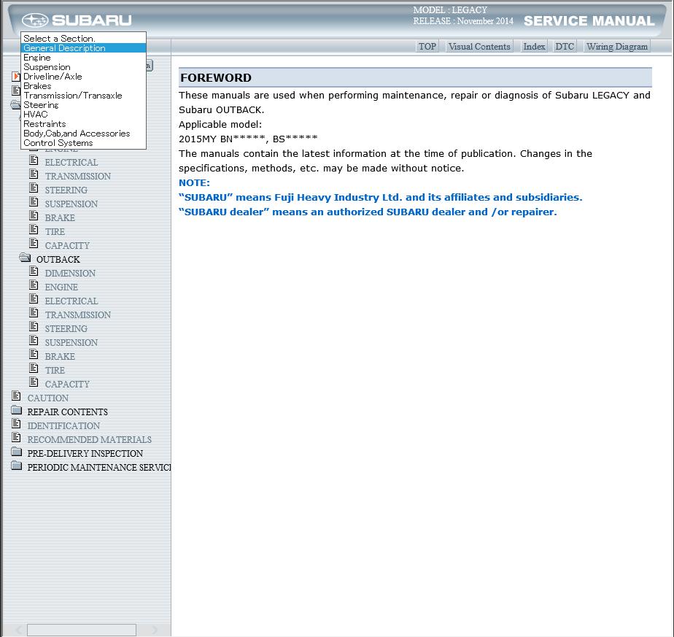Click the document icon beside TIRE above the OUTBACK folder

(34, 230)
